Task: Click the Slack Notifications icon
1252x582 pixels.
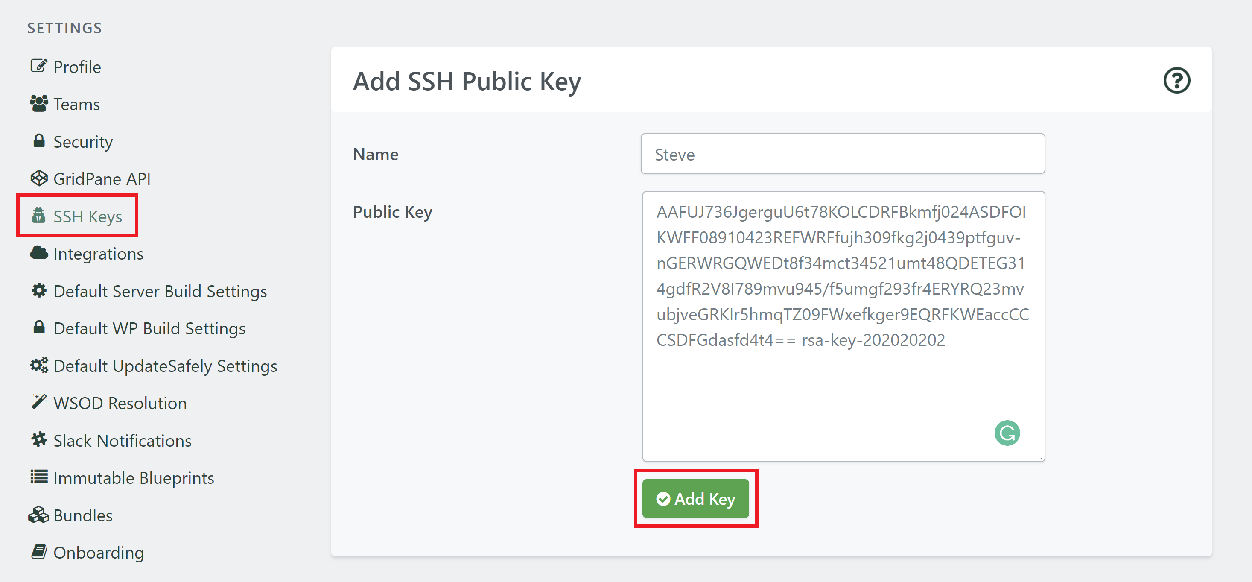Action: tap(39, 439)
